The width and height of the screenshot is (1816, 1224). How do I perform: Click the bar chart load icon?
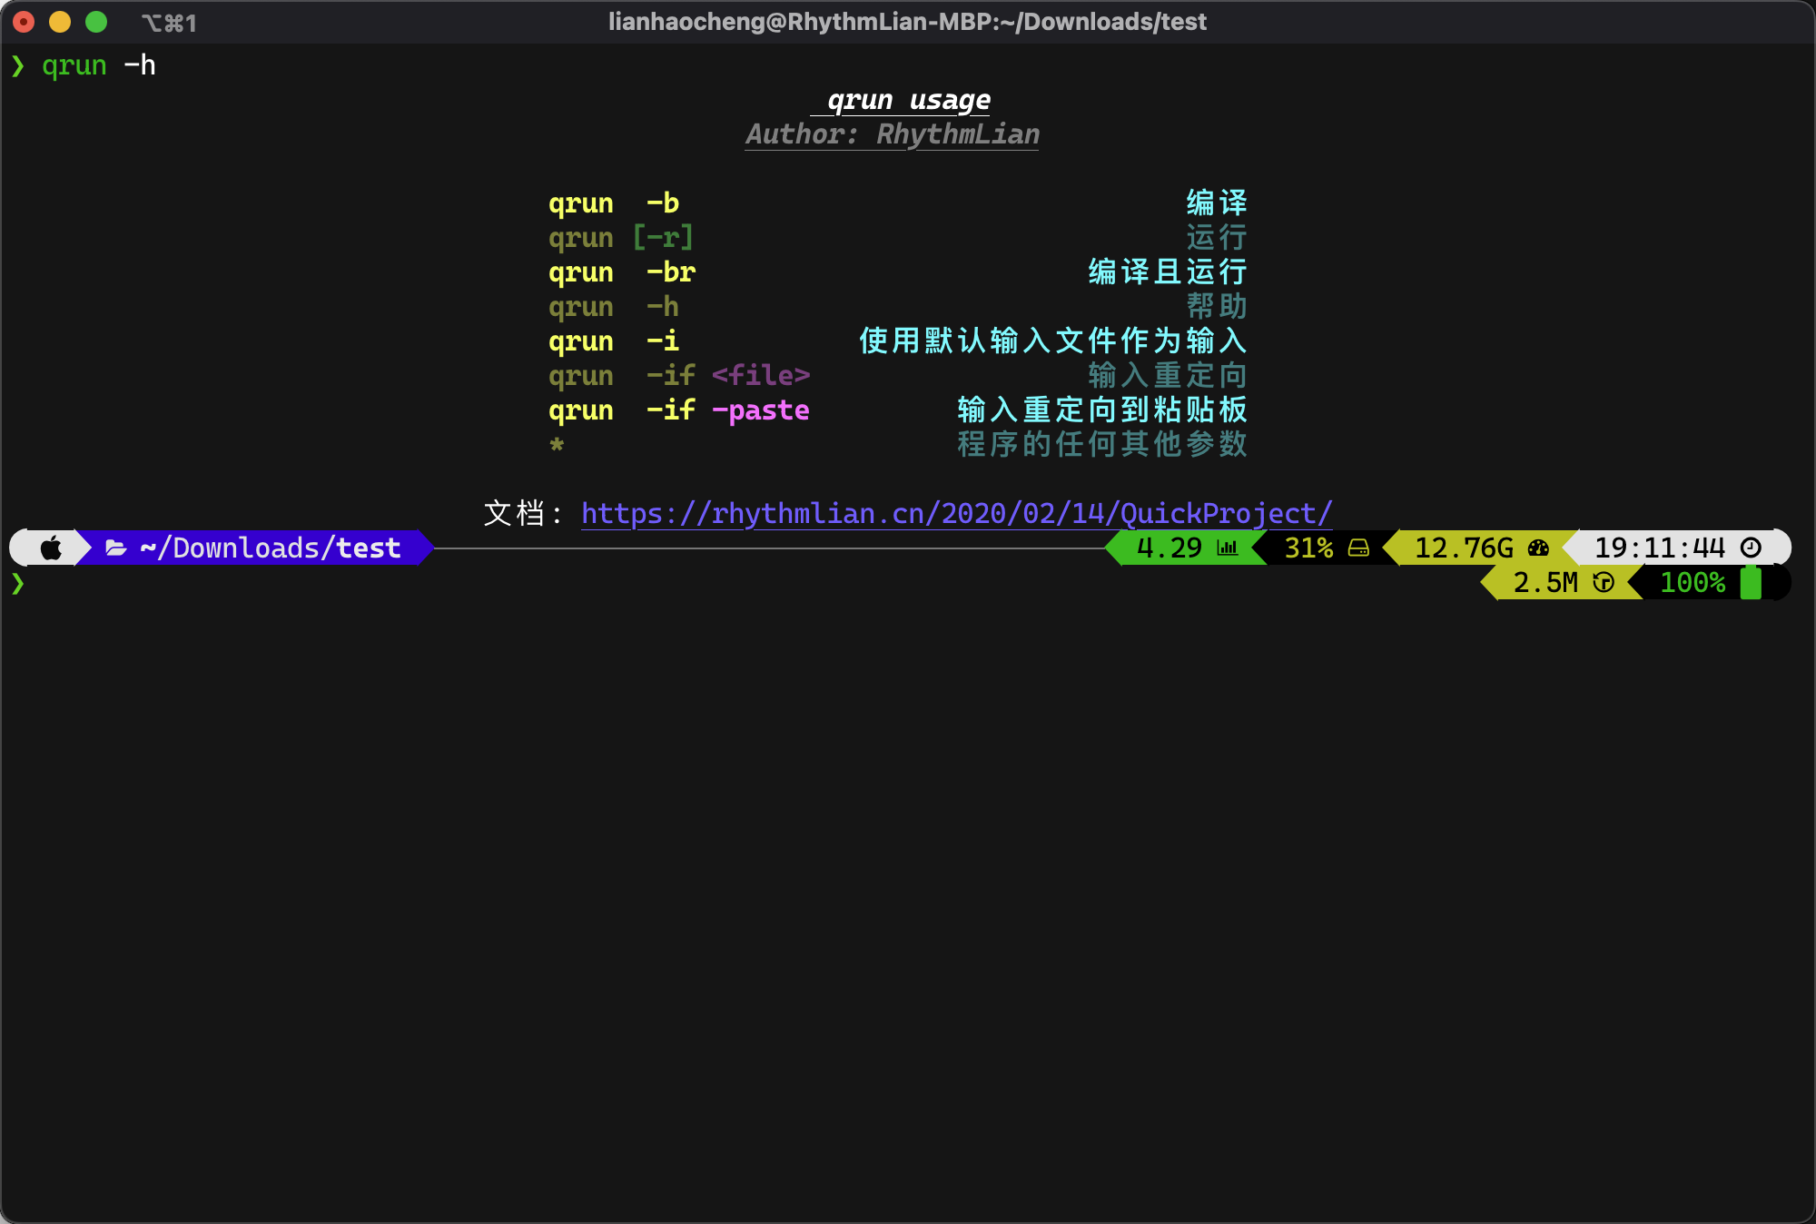click(x=1228, y=548)
